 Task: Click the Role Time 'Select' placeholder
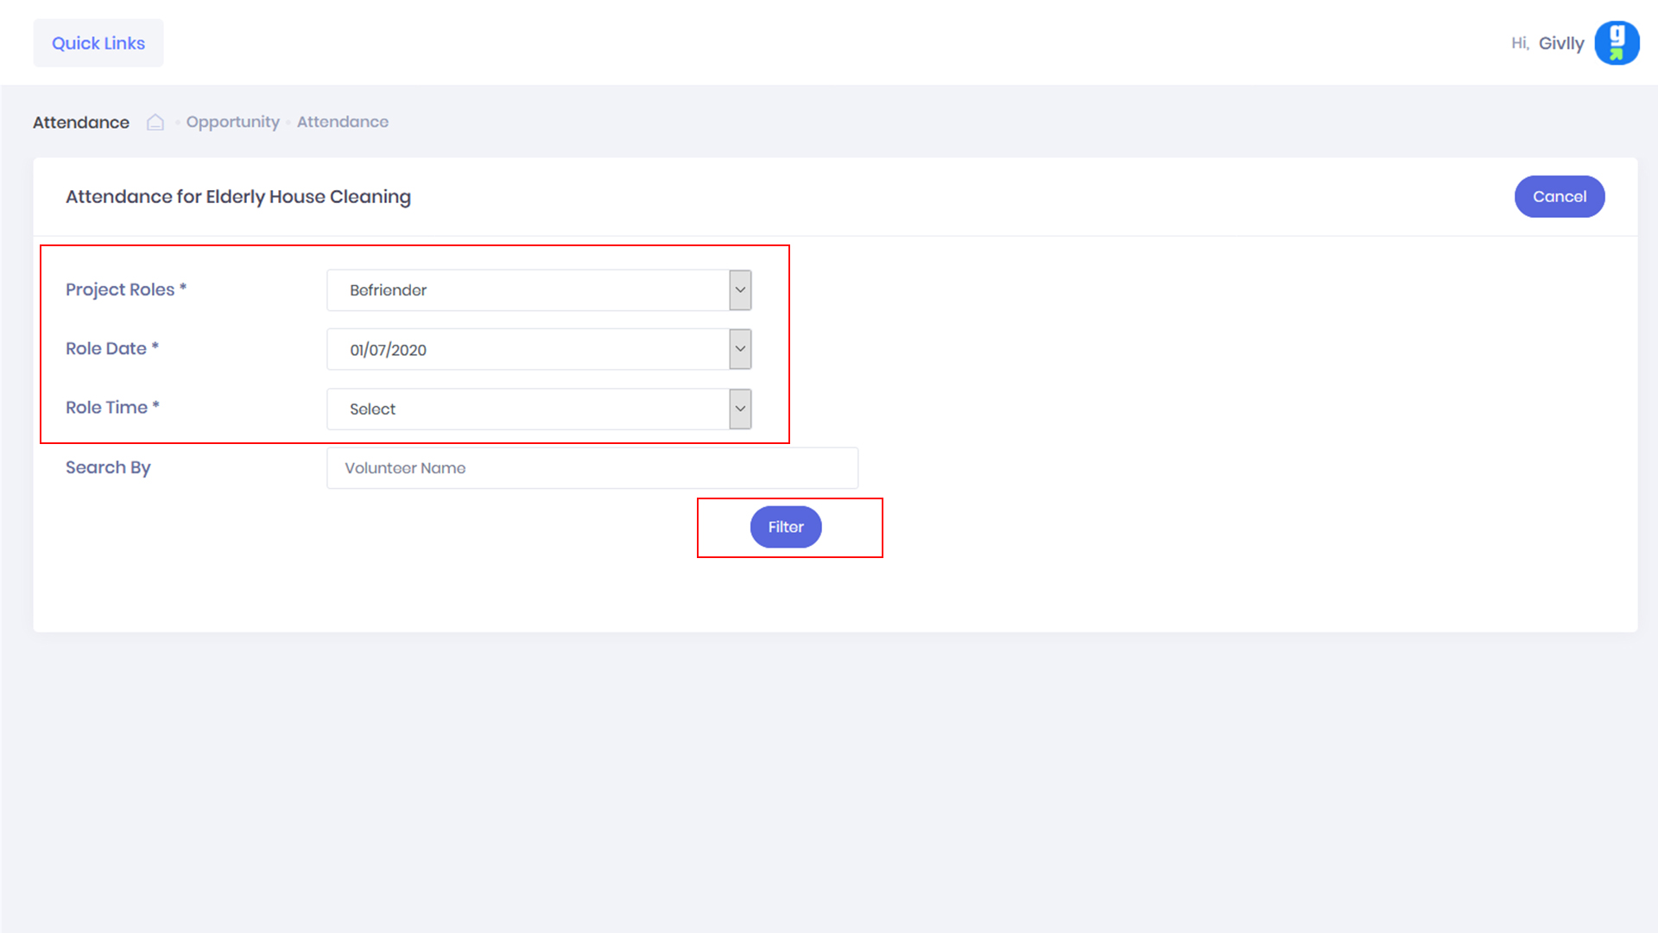pos(373,409)
